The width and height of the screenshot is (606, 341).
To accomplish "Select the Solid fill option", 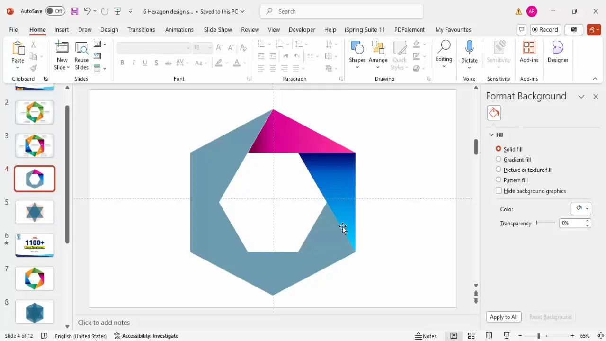I will tap(499, 149).
